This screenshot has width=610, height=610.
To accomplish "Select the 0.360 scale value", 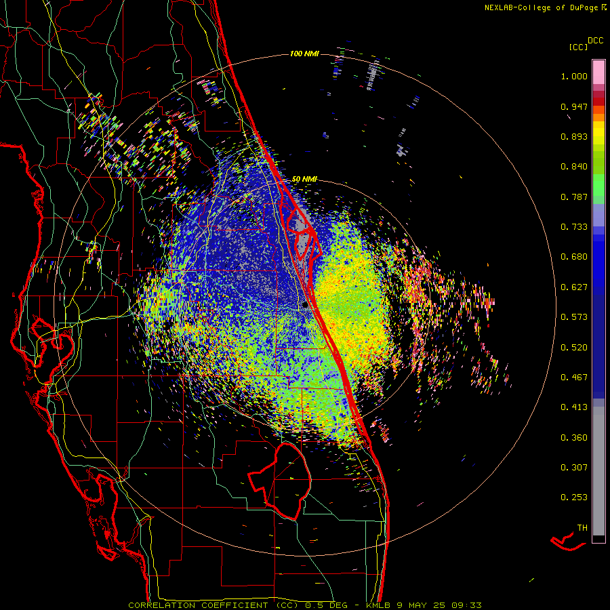I will (574, 438).
